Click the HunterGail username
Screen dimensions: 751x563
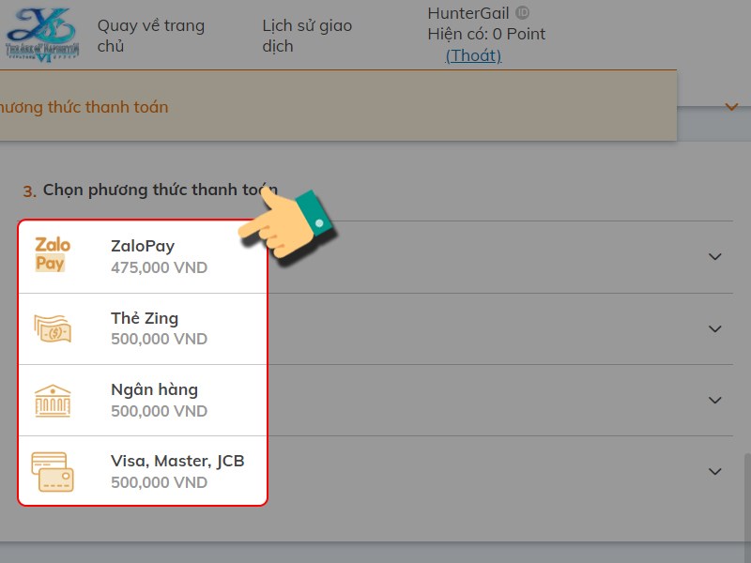tap(468, 13)
